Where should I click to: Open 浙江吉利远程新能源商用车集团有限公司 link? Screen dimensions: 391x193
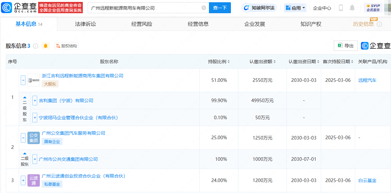(x=82, y=76)
